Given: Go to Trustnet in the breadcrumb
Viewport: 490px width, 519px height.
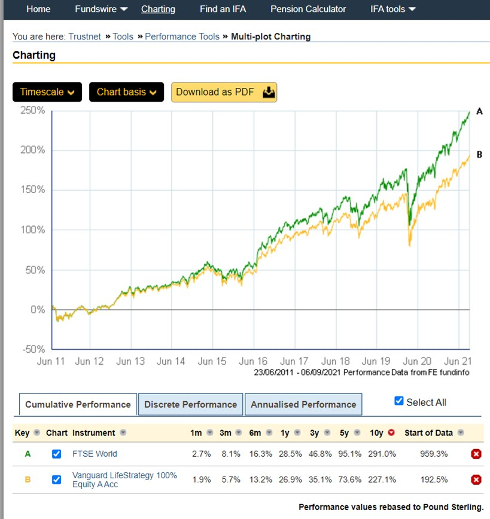Looking at the screenshot, I should point(85,36).
